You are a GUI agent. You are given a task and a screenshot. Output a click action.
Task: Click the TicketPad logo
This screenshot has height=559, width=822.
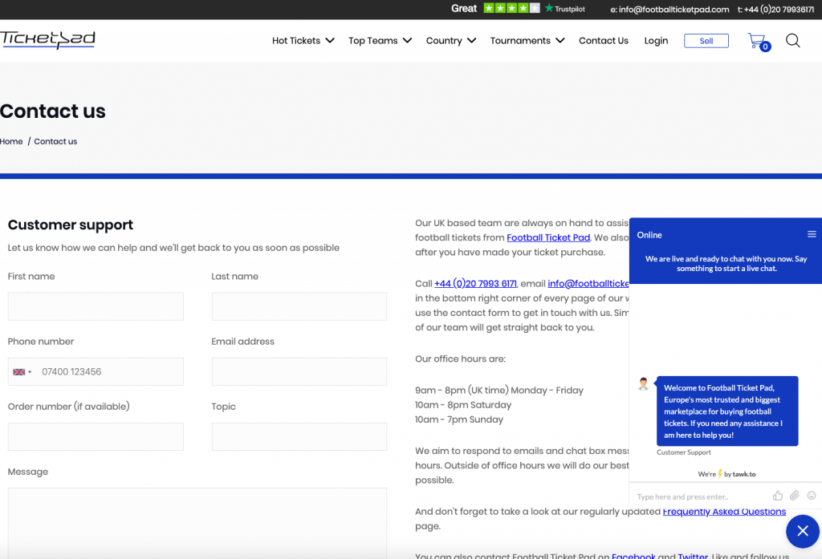[x=47, y=40]
